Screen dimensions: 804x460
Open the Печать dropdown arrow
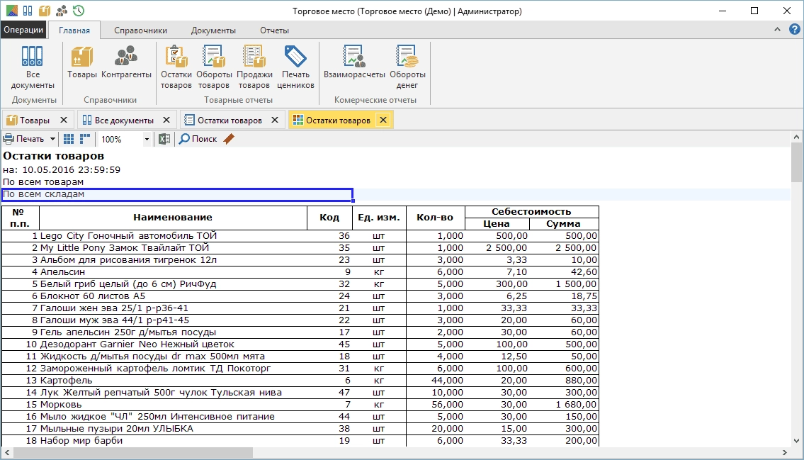click(52, 139)
